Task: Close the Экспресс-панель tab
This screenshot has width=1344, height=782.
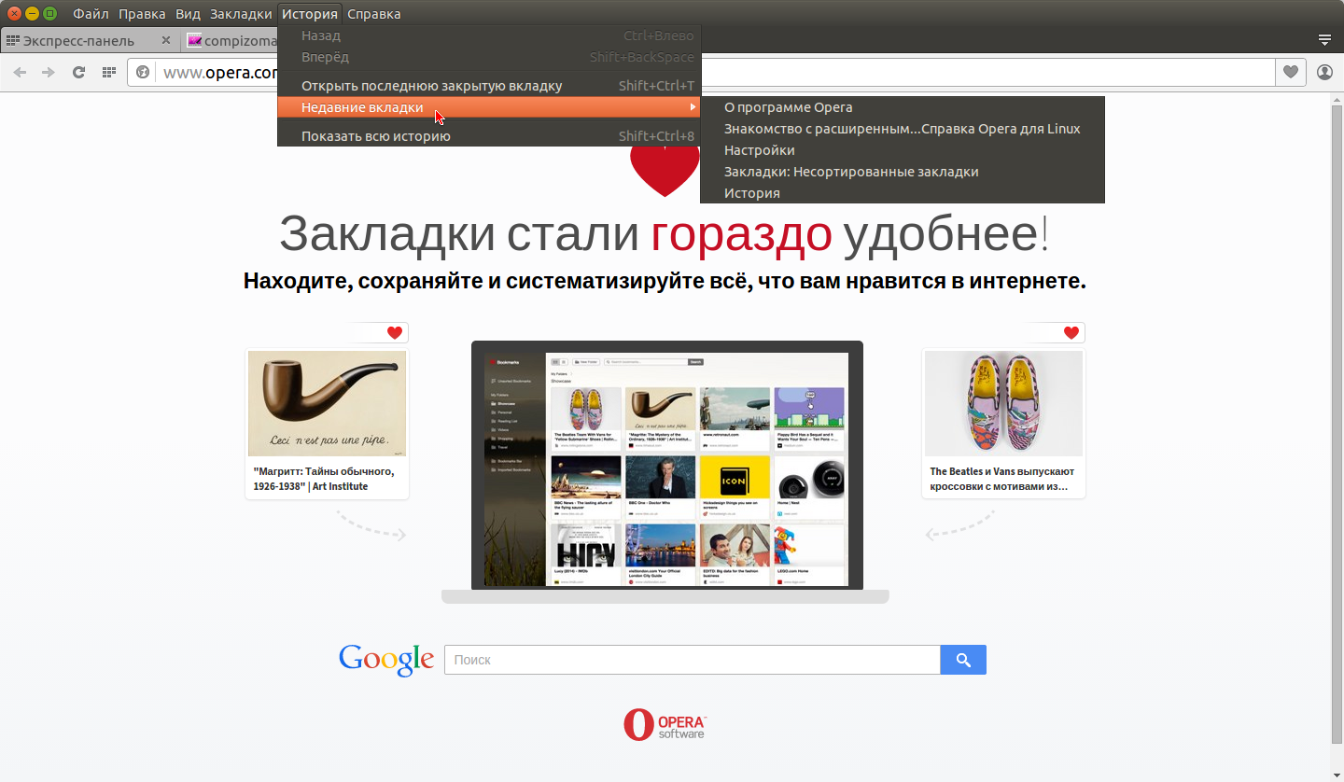Action: tap(166, 40)
